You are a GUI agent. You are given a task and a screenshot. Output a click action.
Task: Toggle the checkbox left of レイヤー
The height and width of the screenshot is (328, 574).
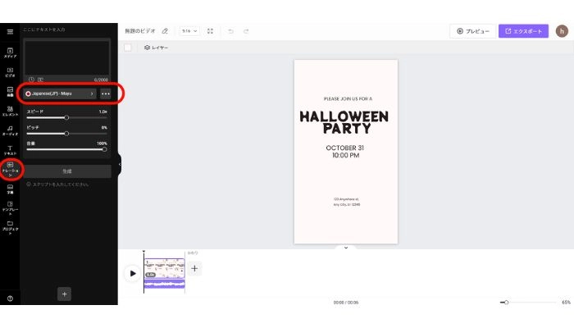coord(128,48)
